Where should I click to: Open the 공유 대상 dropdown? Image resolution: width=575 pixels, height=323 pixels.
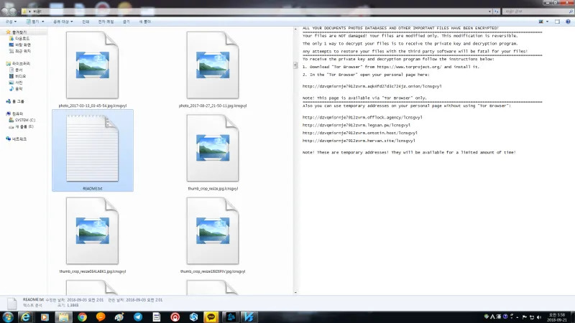click(x=60, y=22)
